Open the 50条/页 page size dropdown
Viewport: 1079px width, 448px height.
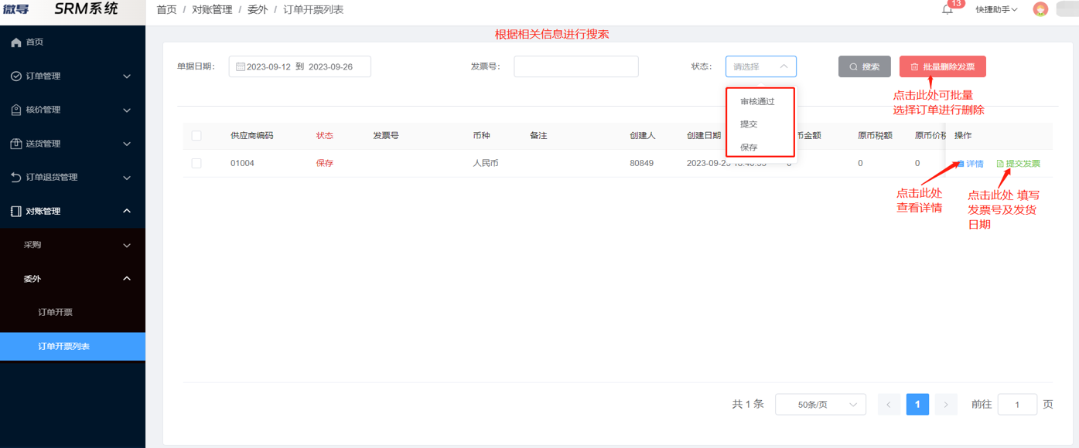[820, 405]
